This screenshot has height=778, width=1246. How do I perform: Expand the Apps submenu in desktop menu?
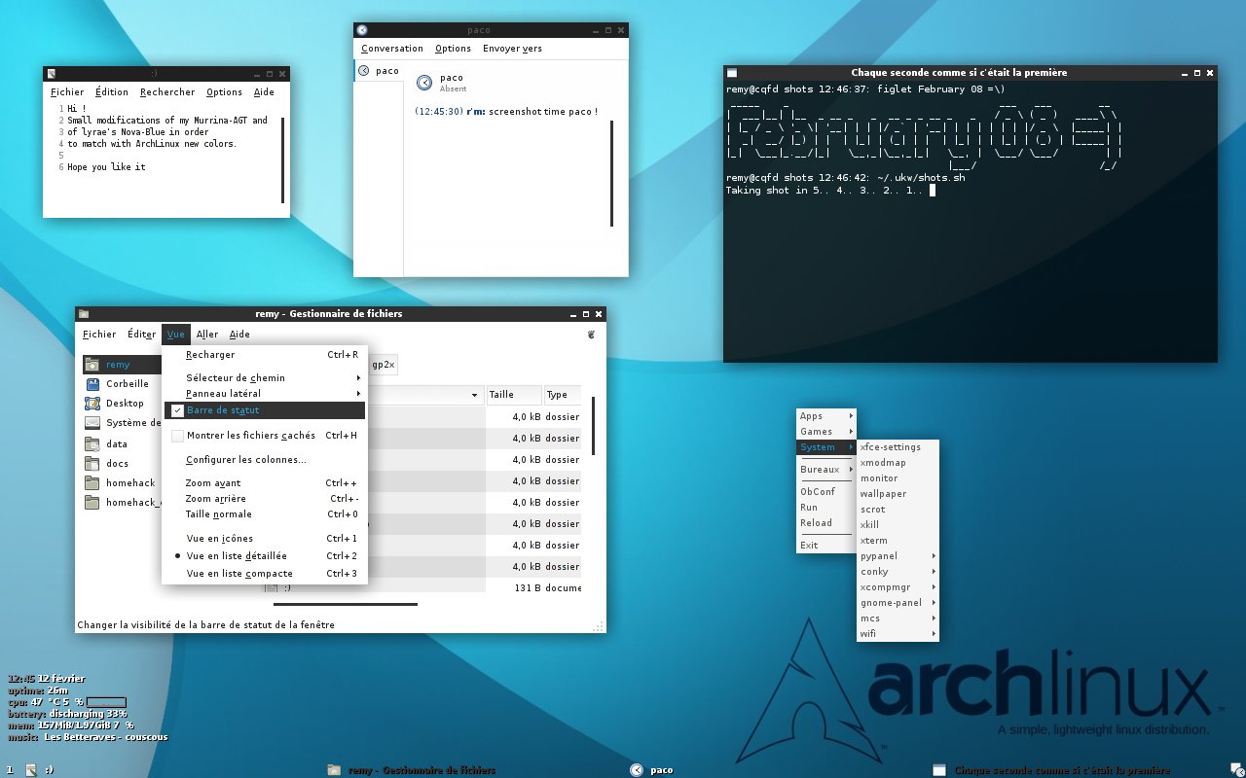click(x=825, y=416)
